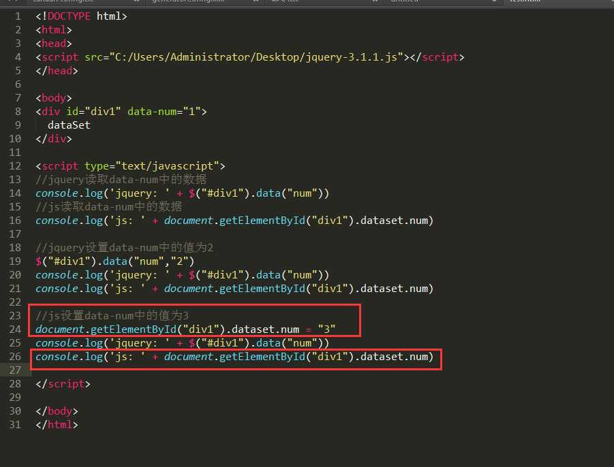Click gutter line number 17
Viewport: 614px width, 467px height.
[15, 234]
